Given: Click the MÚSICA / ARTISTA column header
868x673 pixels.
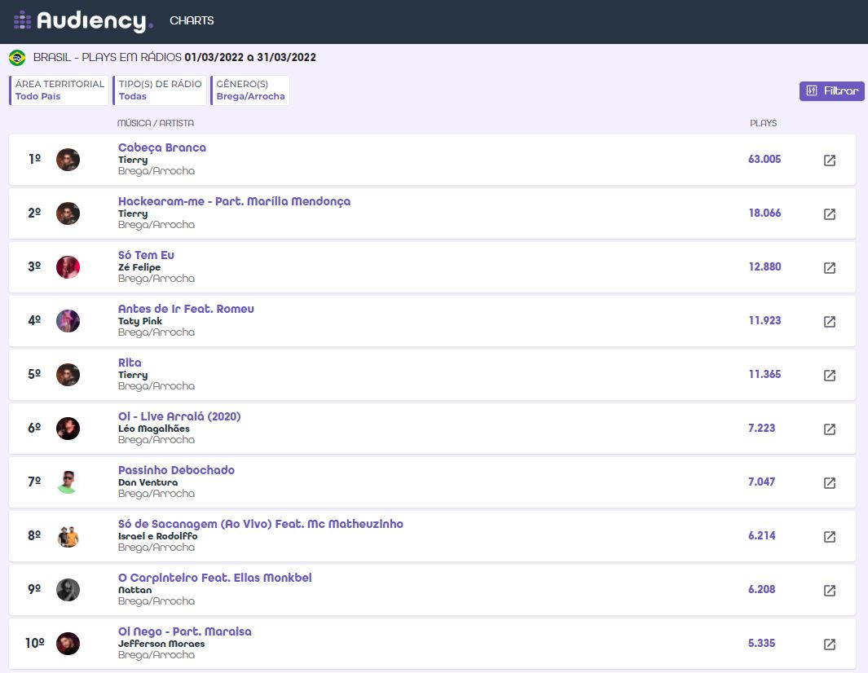Looking at the screenshot, I should click(x=156, y=123).
